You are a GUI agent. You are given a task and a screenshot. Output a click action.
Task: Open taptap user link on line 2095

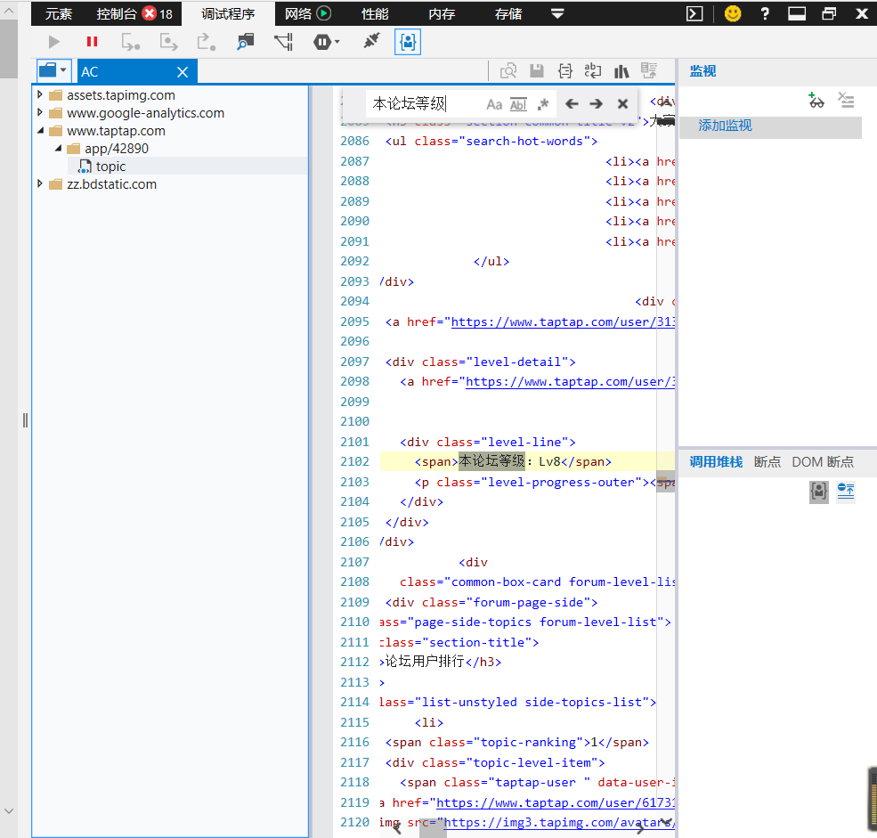pyautogui.click(x=563, y=321)
